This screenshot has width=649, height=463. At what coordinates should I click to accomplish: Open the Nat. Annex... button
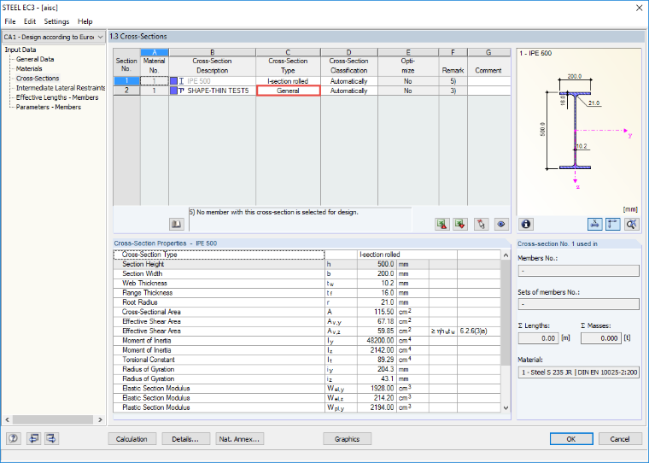[239, 439]
